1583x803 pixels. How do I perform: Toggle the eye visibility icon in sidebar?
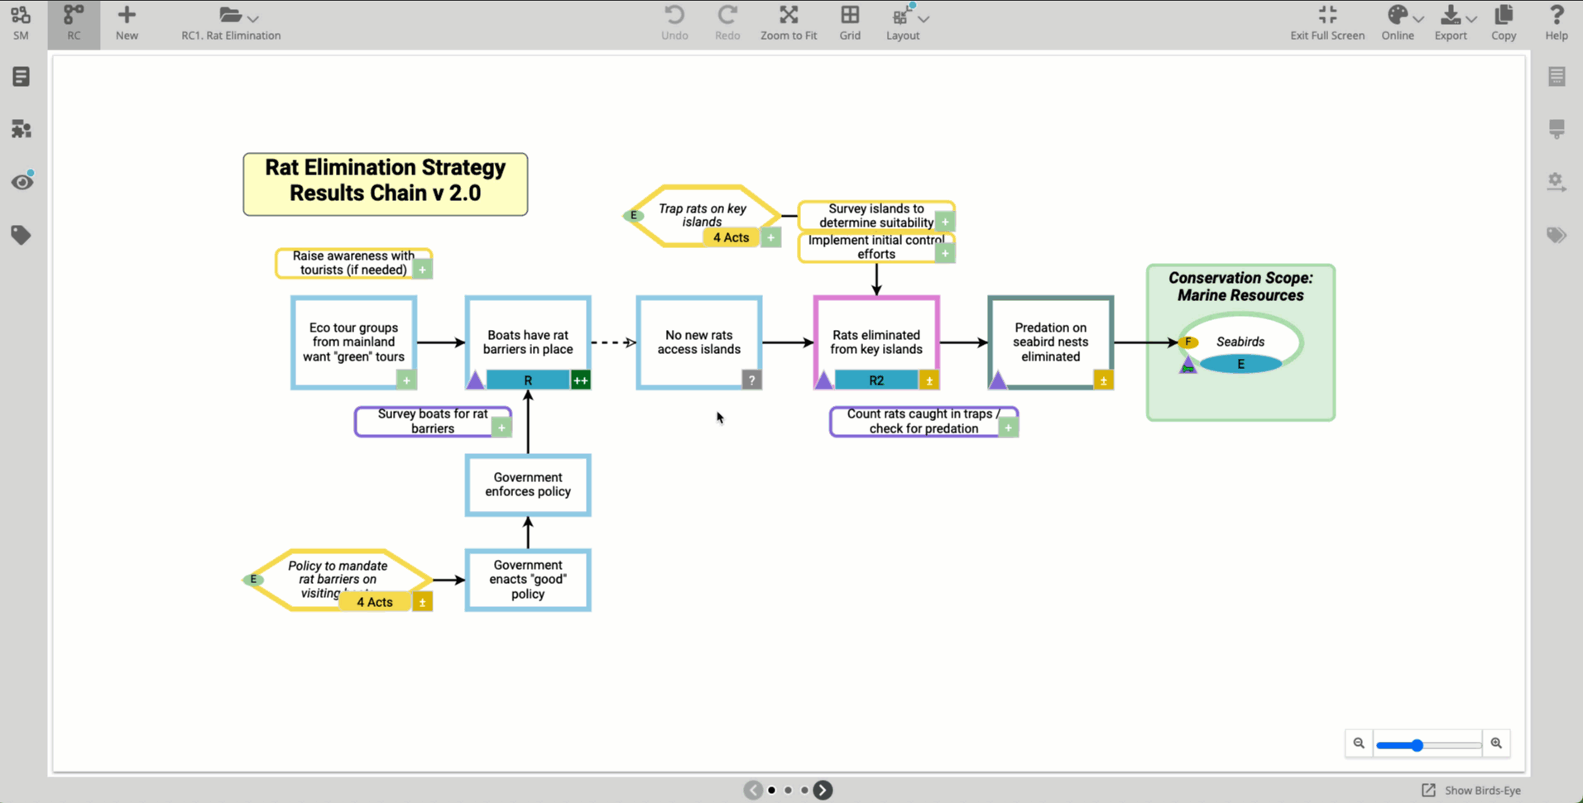(x=22, y=182)
